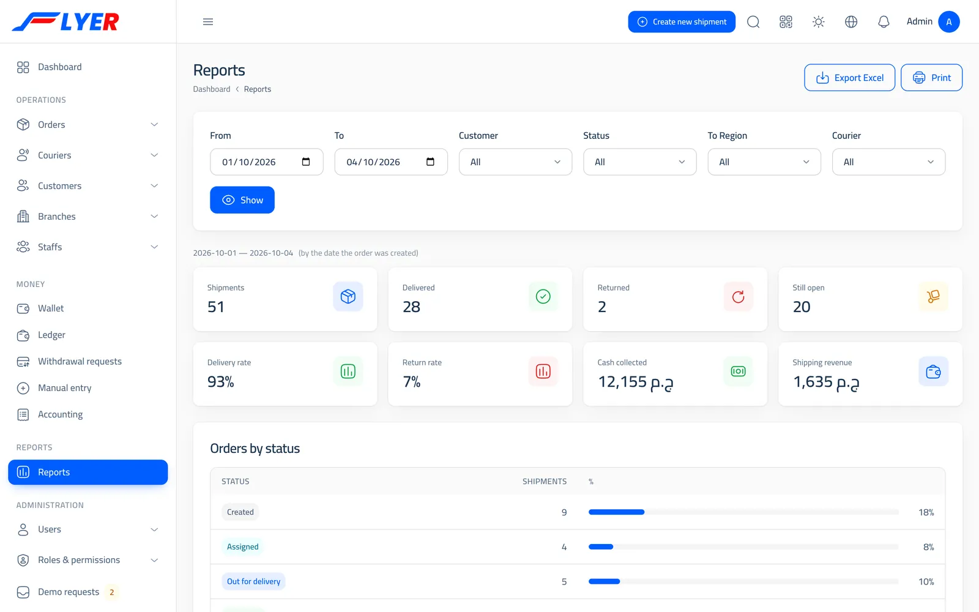Click the Created status badge
979x612 pixels.
tap(240, 512)
